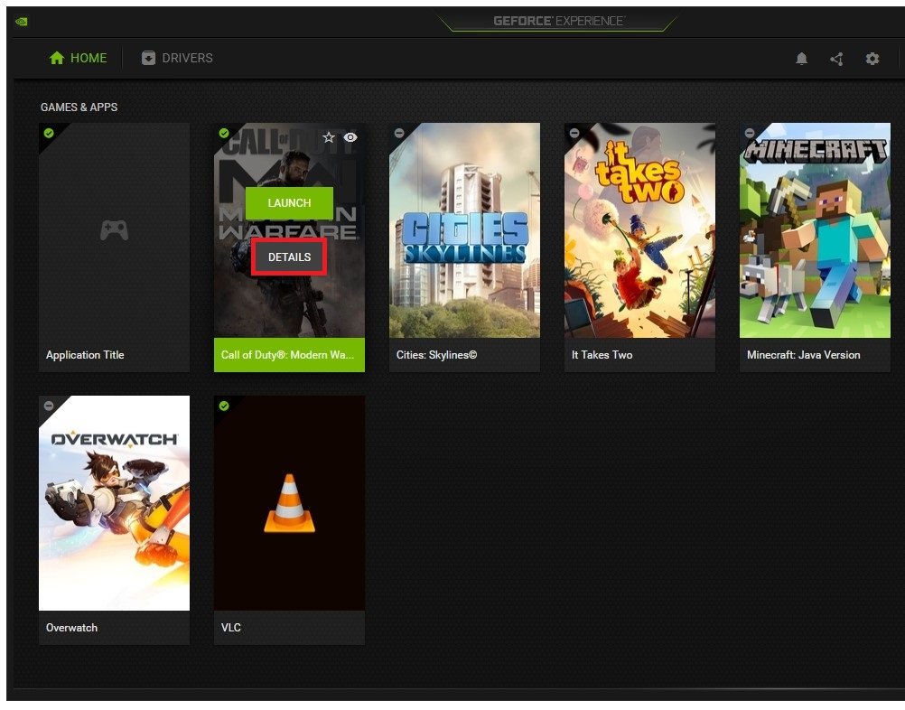Click the 'It Takes Two' title text
This screenshot has width=905, height=710.
tap(602, 355)
